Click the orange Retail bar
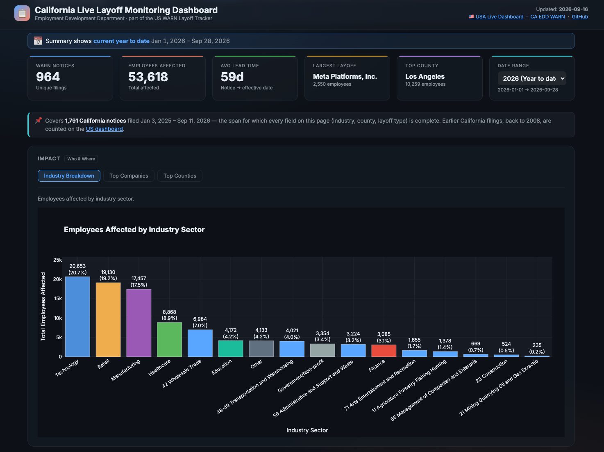 (108, 320)
